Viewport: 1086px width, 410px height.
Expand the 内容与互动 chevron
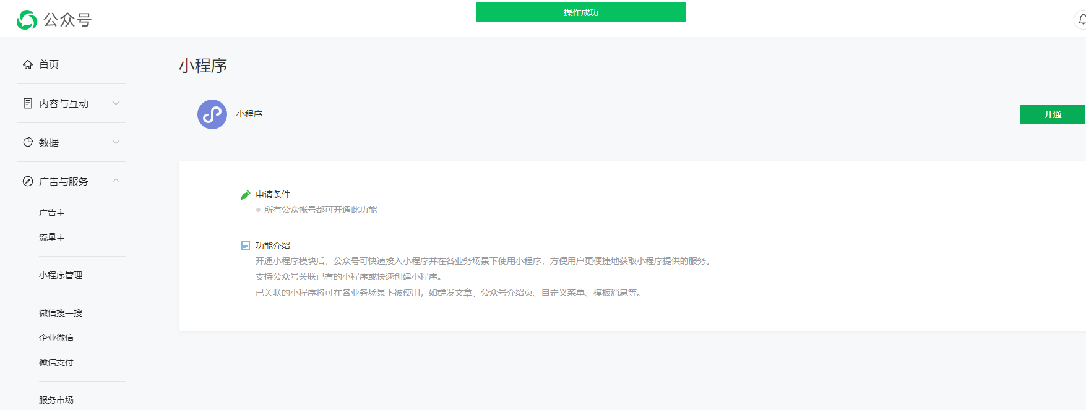[x=116, y=103]
